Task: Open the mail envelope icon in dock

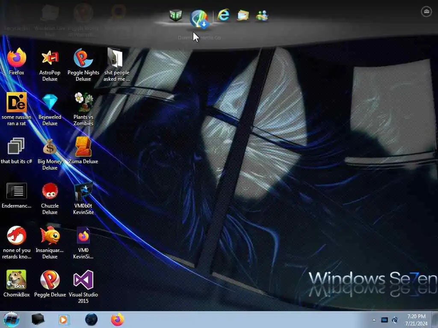Action: [x=243, y=15]
